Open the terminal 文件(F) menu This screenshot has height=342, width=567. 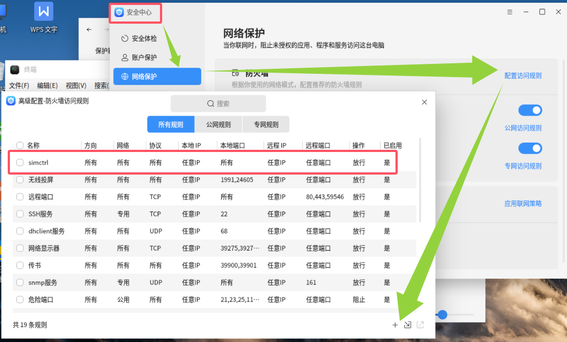click(x=19, y=85)
